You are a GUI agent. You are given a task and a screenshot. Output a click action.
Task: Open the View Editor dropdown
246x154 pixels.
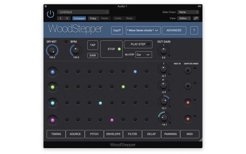[x=184, y=18]
